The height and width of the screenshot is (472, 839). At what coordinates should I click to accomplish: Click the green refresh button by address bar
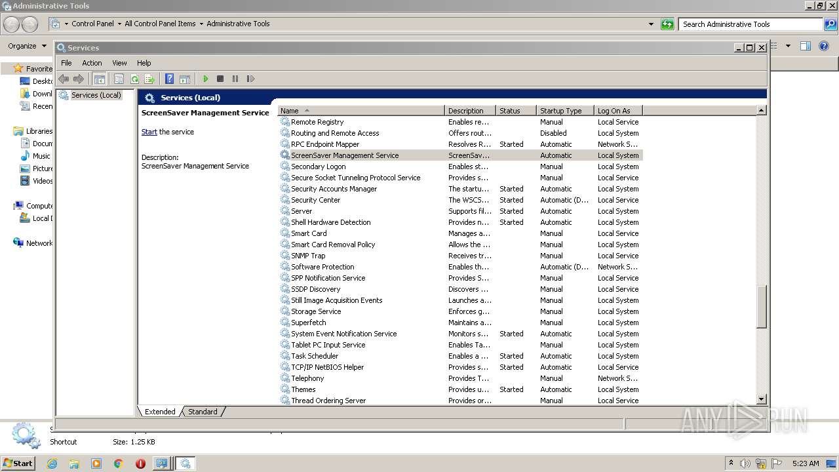click(x=667, y=24)
